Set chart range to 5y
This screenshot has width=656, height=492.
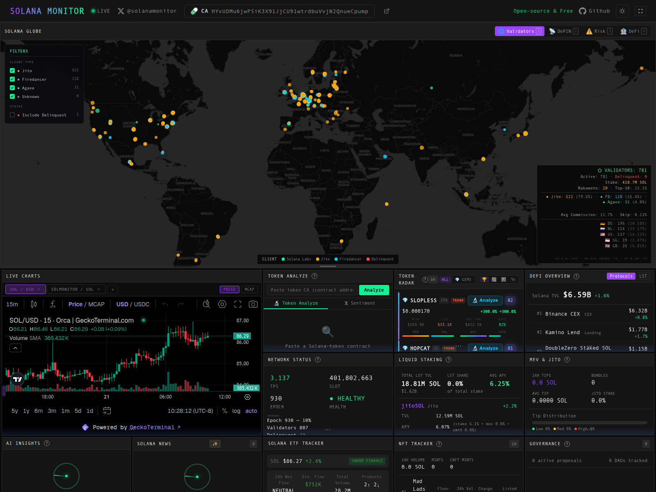click(15, 411)
